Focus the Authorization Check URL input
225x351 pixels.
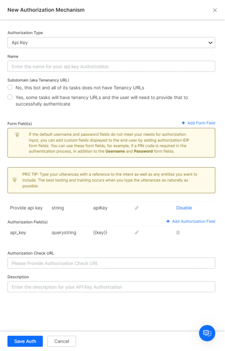click(111, 263)
